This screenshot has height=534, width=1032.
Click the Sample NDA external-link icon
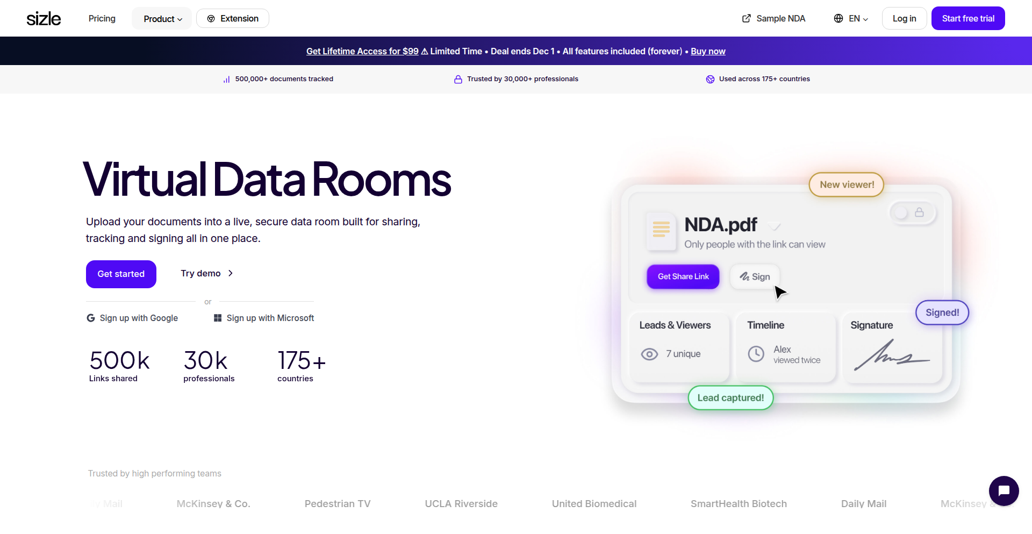point(746,18)
